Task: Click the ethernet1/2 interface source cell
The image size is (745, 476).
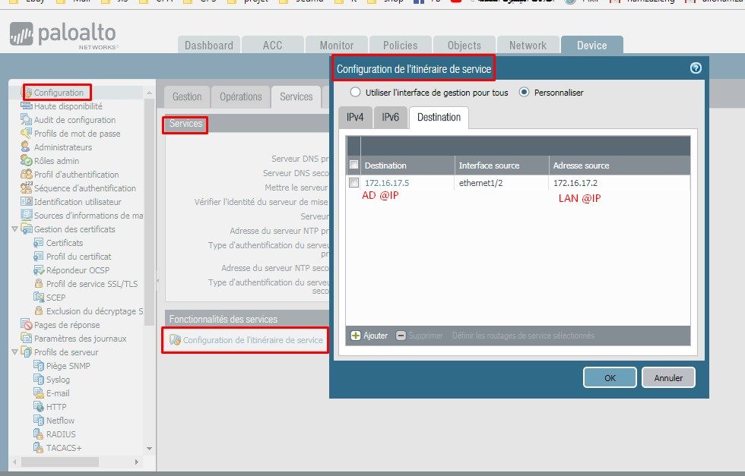Action: point(501,183)
